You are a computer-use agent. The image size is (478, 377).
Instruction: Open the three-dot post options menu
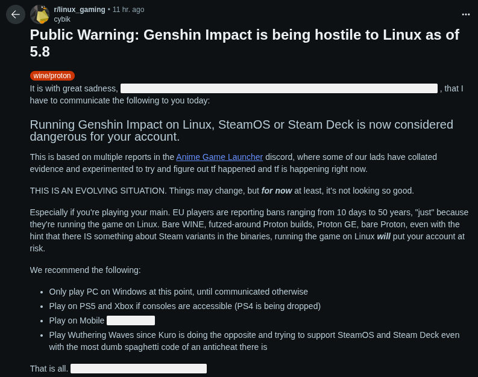point(465,14)
